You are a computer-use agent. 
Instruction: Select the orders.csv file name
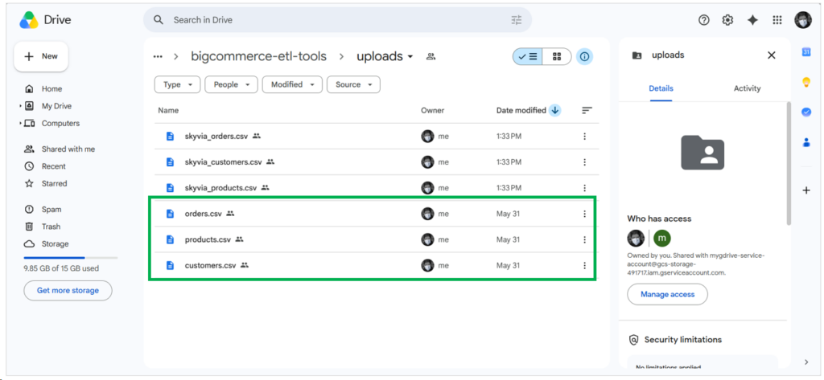tap(204, 214)
